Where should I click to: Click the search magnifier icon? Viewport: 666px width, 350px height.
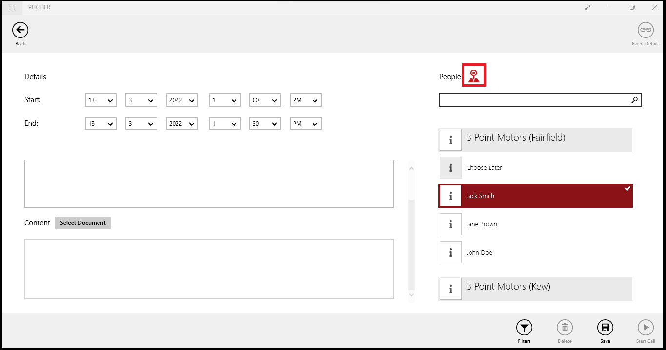coord(634,100)
